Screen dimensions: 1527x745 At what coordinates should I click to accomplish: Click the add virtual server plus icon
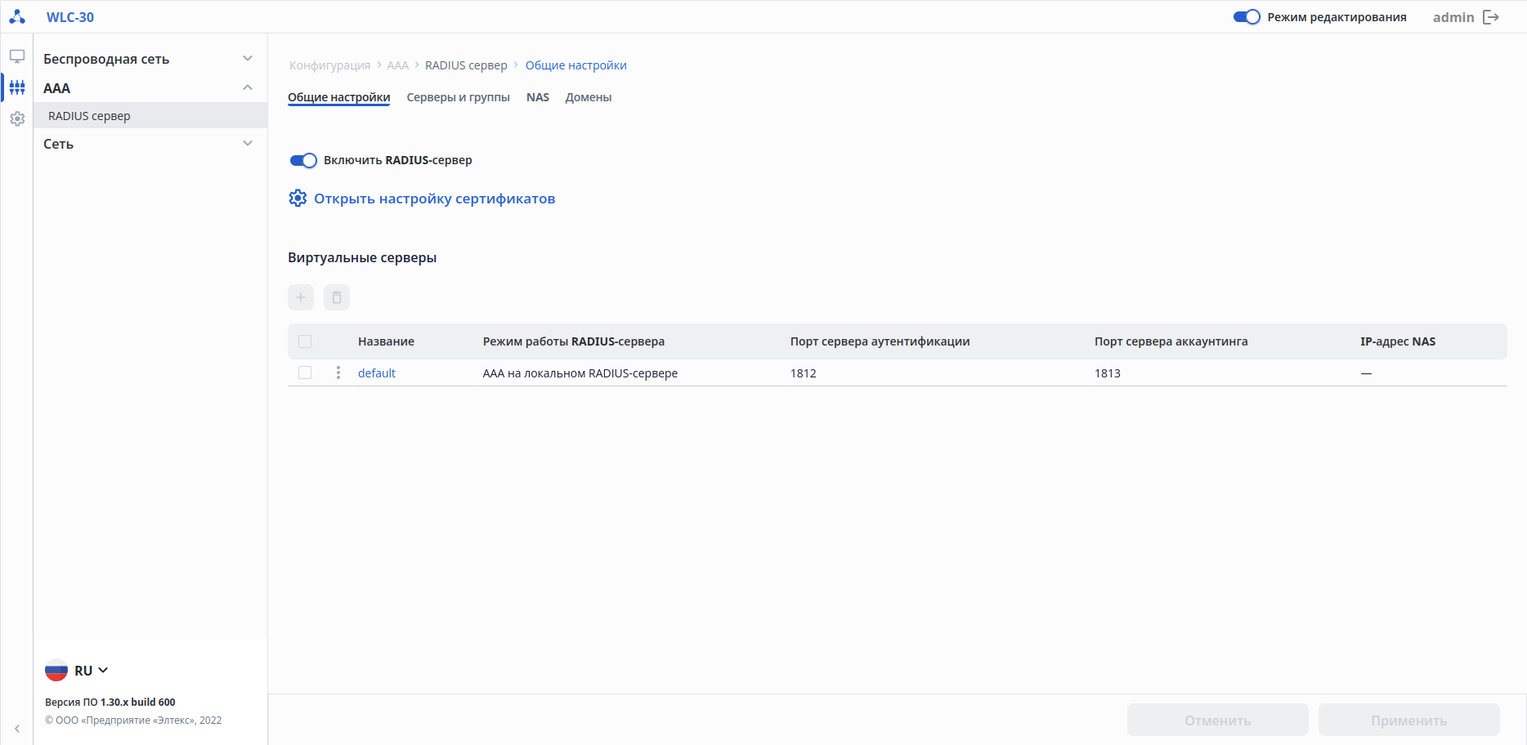(301, 297)
